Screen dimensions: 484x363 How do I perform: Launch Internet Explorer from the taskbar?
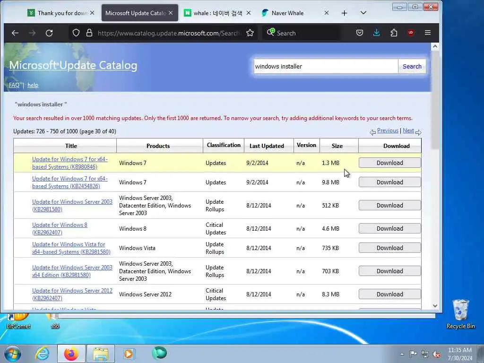[42, 354]
